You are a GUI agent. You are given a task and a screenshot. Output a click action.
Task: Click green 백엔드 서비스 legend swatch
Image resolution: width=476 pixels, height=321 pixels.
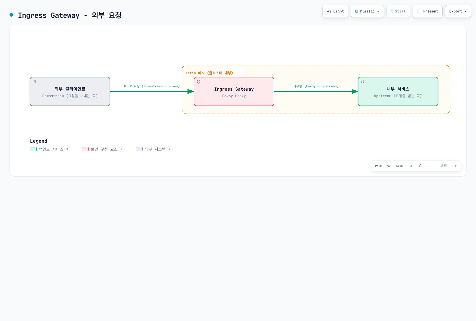(33, 149)
